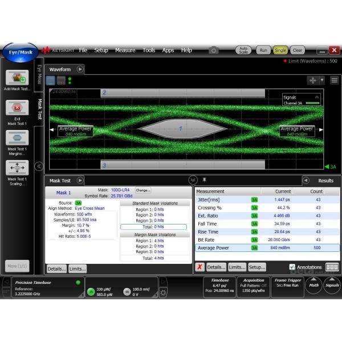
Task: Select the Average Power measurement row
Action: click(x=267, y=248)
